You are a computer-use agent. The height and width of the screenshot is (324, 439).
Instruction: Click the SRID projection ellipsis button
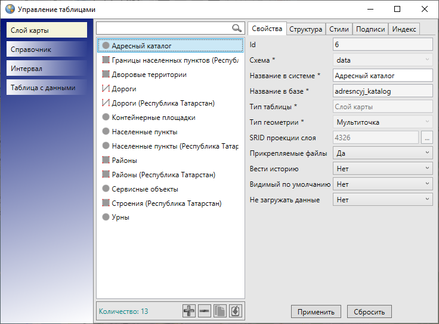426,138
